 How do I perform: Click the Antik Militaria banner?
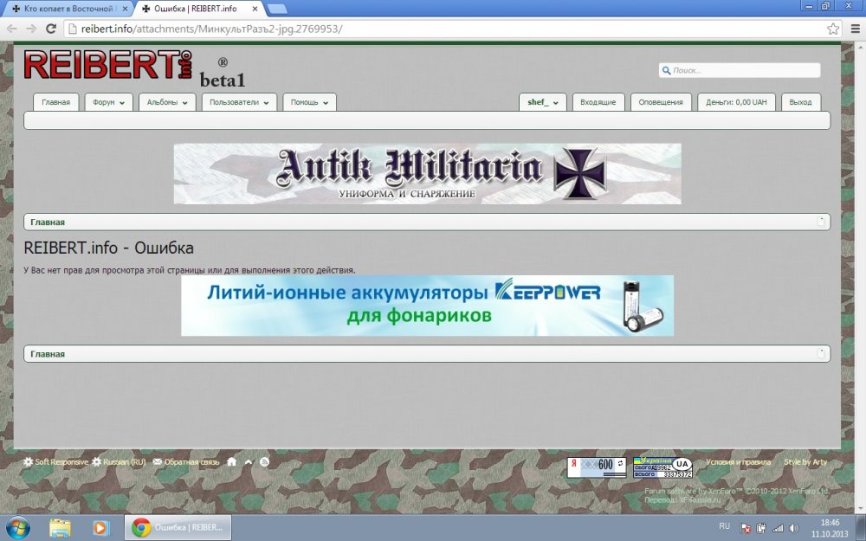coord(427,173)
